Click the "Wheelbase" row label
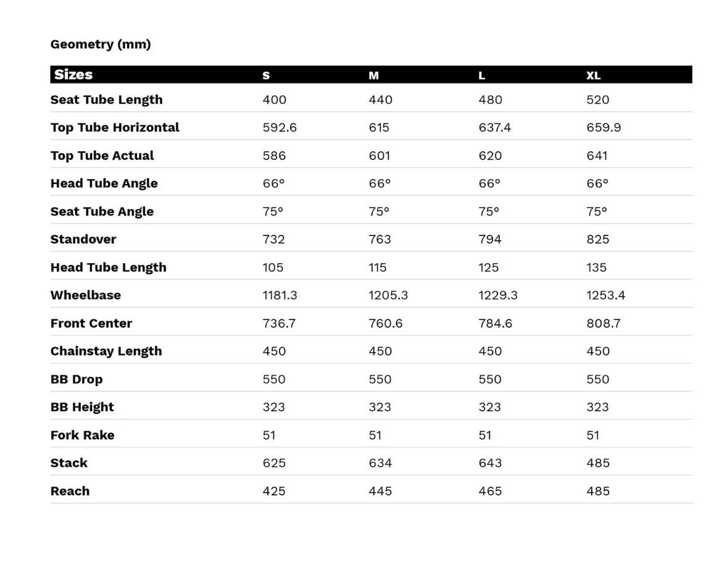This screenshot has height=580, width=724. (x=86, y=295)
